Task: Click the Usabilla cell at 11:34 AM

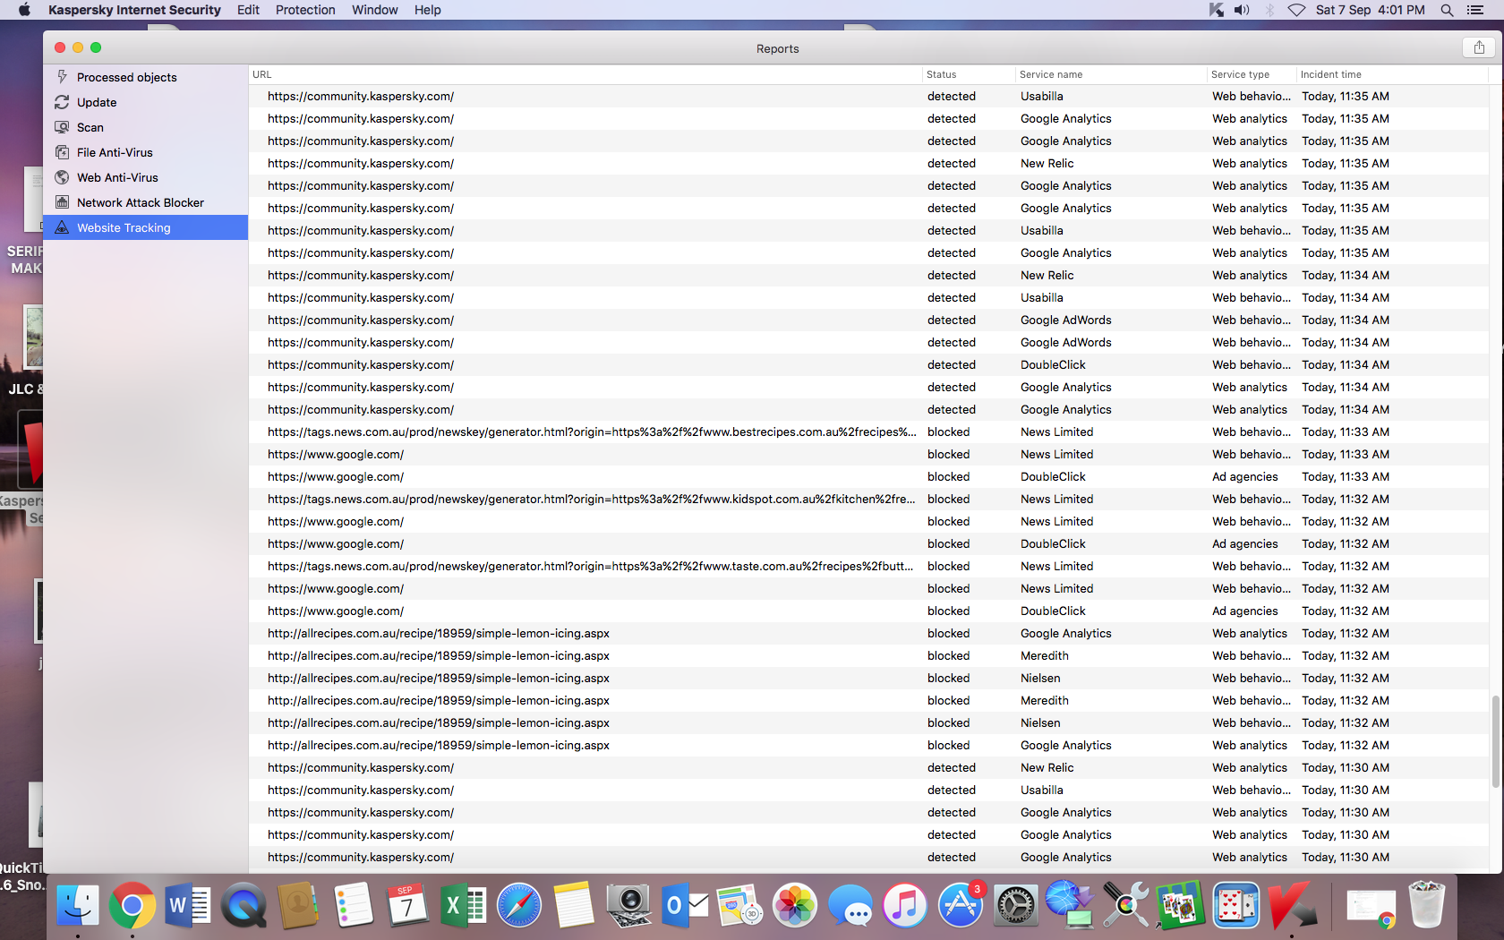Action: point(1042,297)
